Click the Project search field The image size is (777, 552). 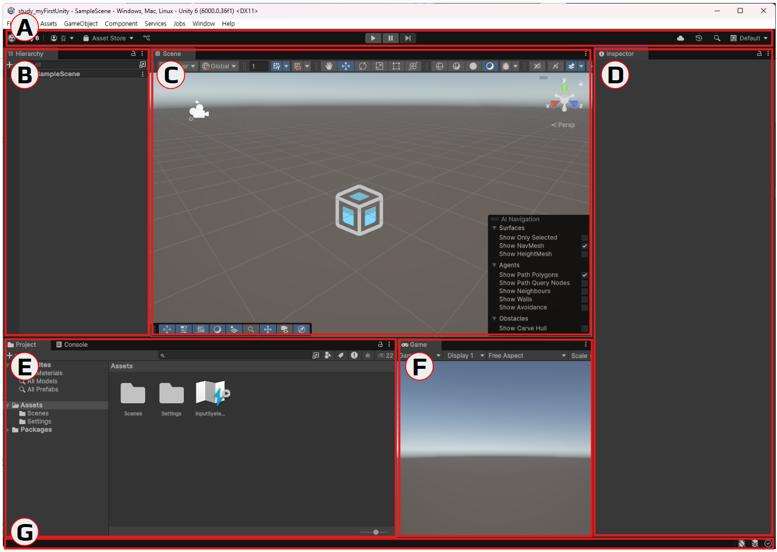click(x=234, y=356)
